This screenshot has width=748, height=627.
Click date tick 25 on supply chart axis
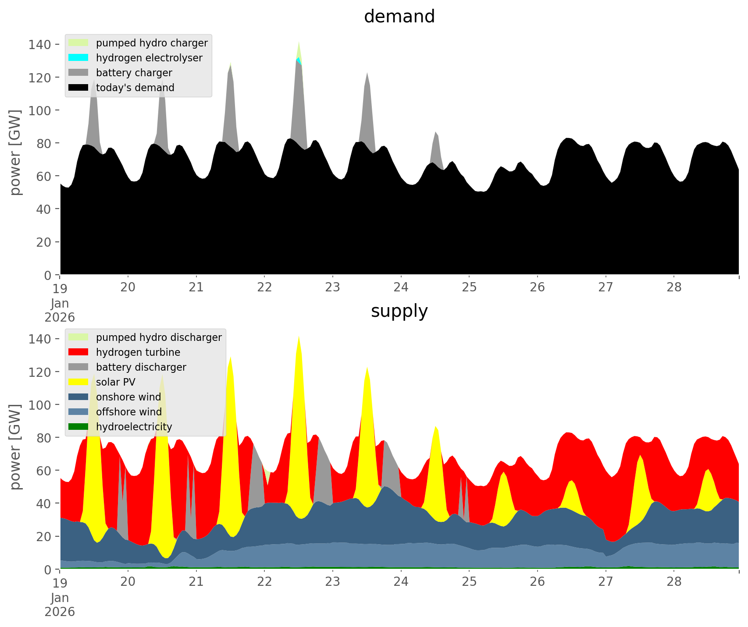(469, 582)
